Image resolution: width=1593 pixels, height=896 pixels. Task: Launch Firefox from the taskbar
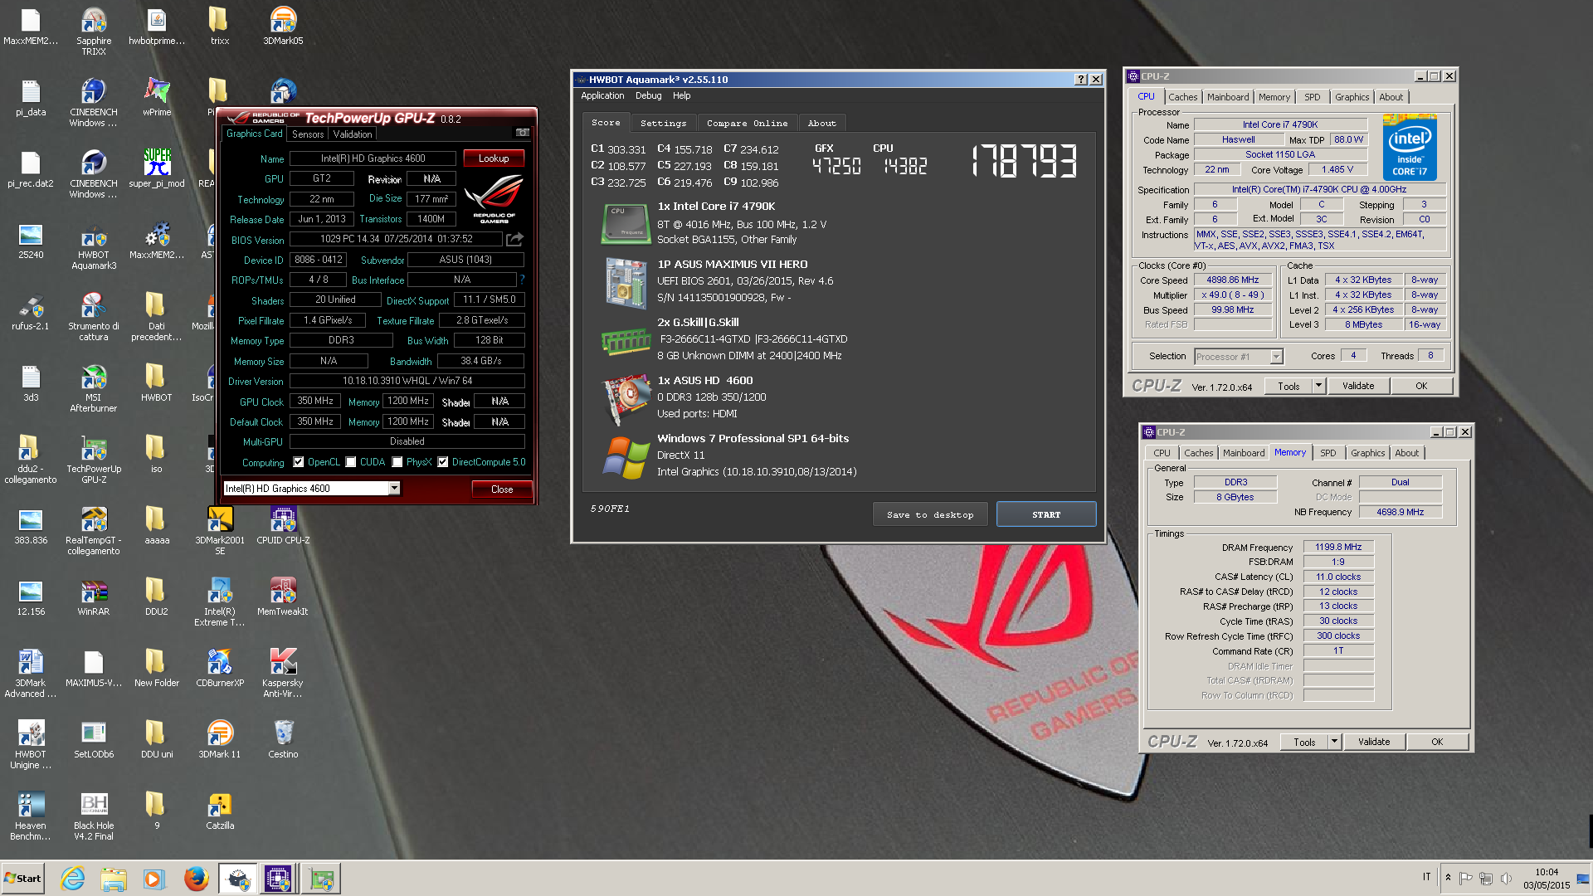coord(196,879)
